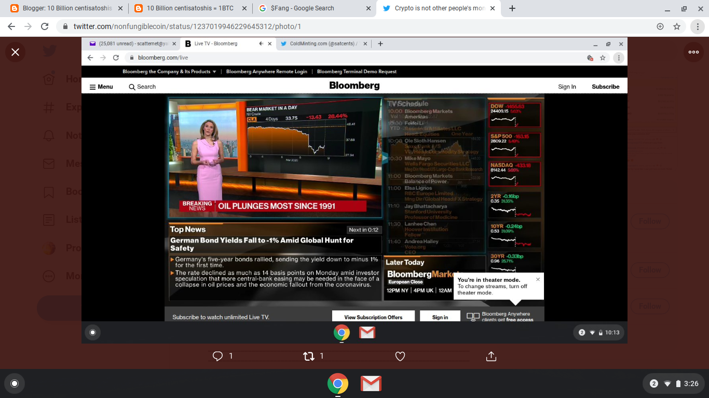Click the Bloomberg logo in the pictured page
Viewport: 709px width, 398px height.
(354, 86)
